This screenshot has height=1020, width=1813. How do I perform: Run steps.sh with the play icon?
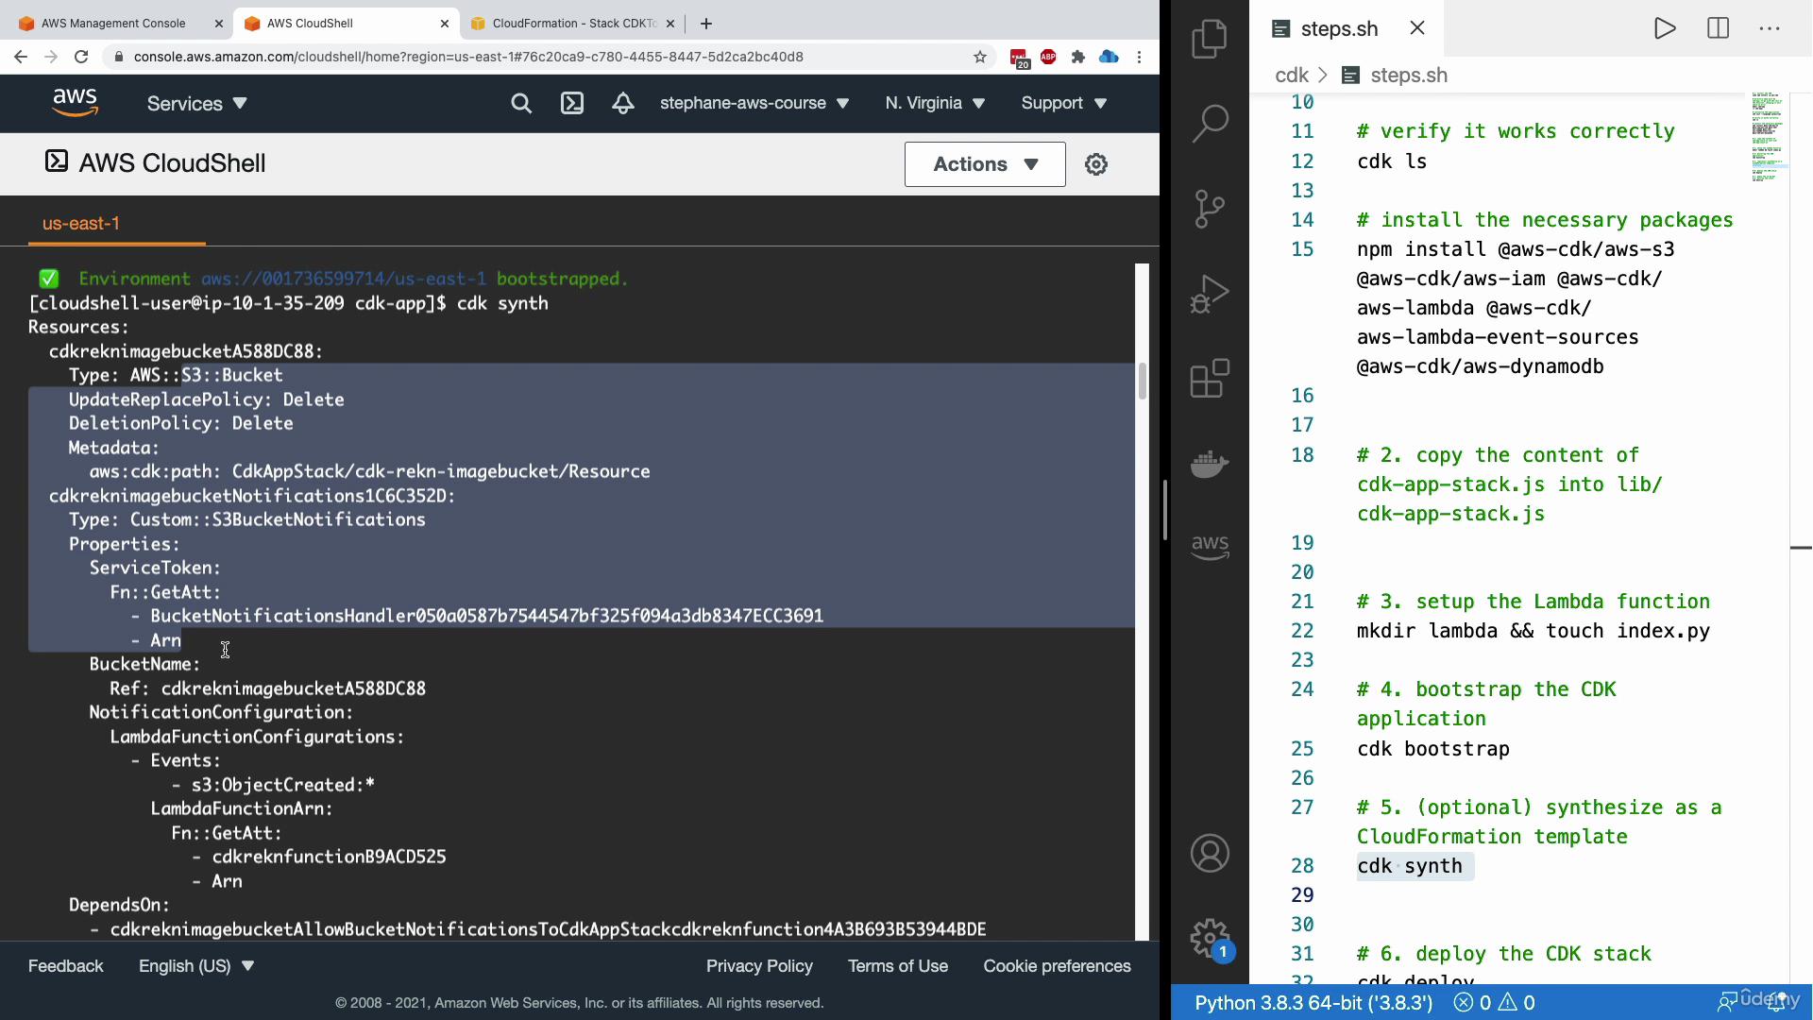[x=1665, y=28]
